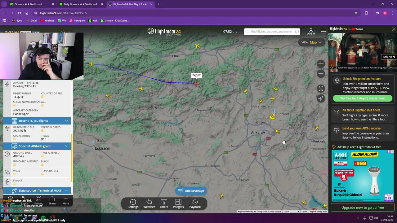Click the Follow aircraft icon
This screenshot has height=223, width=397.
(x=38, y=200)
